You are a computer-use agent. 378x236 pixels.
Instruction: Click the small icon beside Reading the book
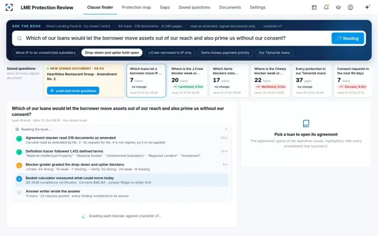click(x=17, y=129)
